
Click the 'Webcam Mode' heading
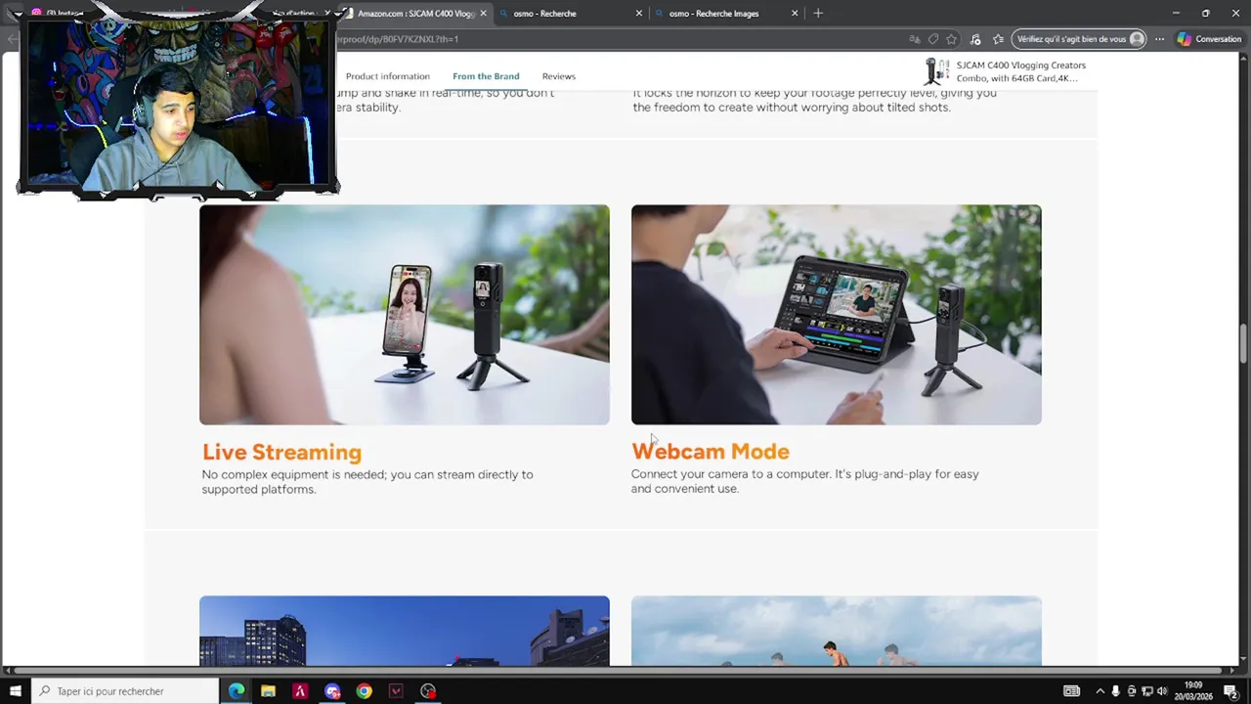click(711, 452)
